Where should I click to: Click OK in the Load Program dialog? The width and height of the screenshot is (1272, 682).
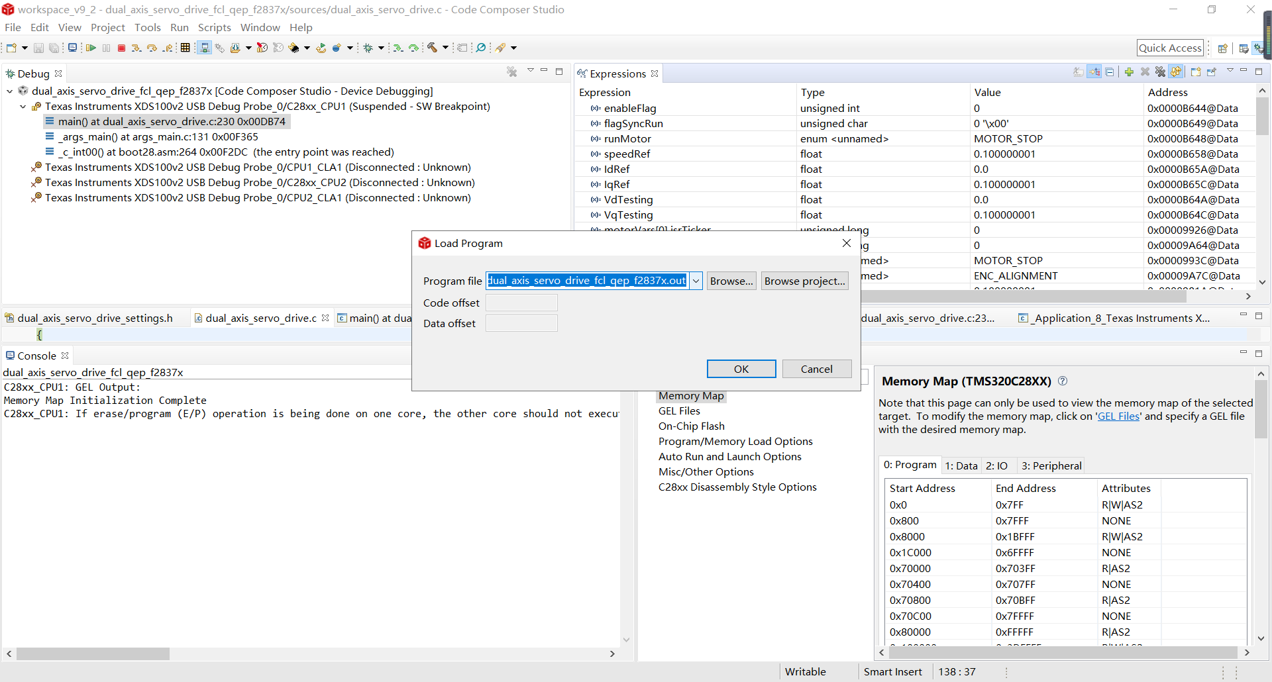(x=741, y=369)
